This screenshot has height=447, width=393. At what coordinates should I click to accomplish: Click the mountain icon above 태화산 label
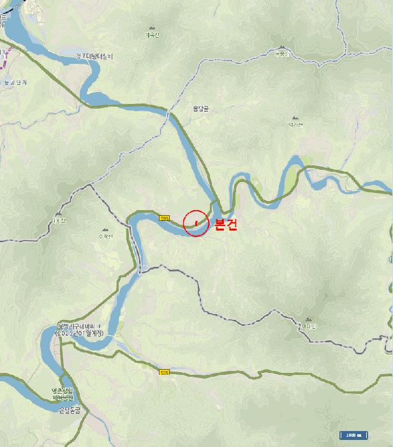coord(59,214)
